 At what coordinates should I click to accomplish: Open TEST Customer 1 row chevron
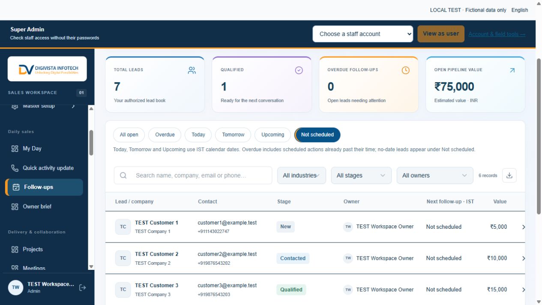523,227
